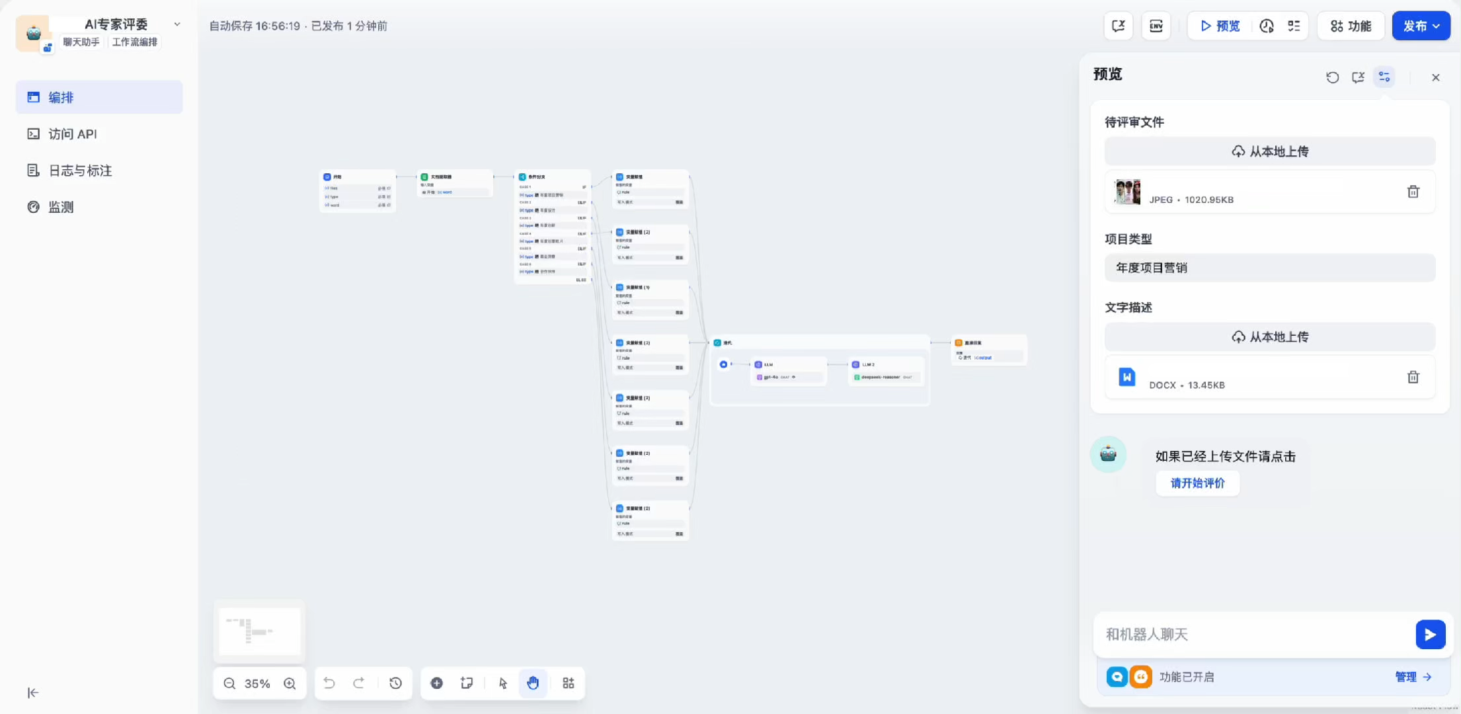Add a new node with plus button

coord(437,684)
